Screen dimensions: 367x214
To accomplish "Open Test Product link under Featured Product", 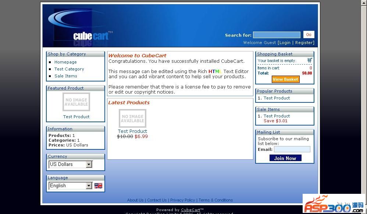I will coord(76,117).
